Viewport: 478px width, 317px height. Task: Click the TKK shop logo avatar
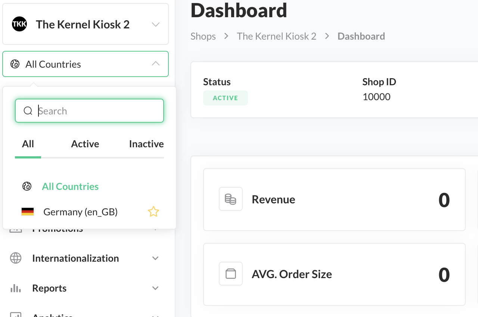point(19,24)
